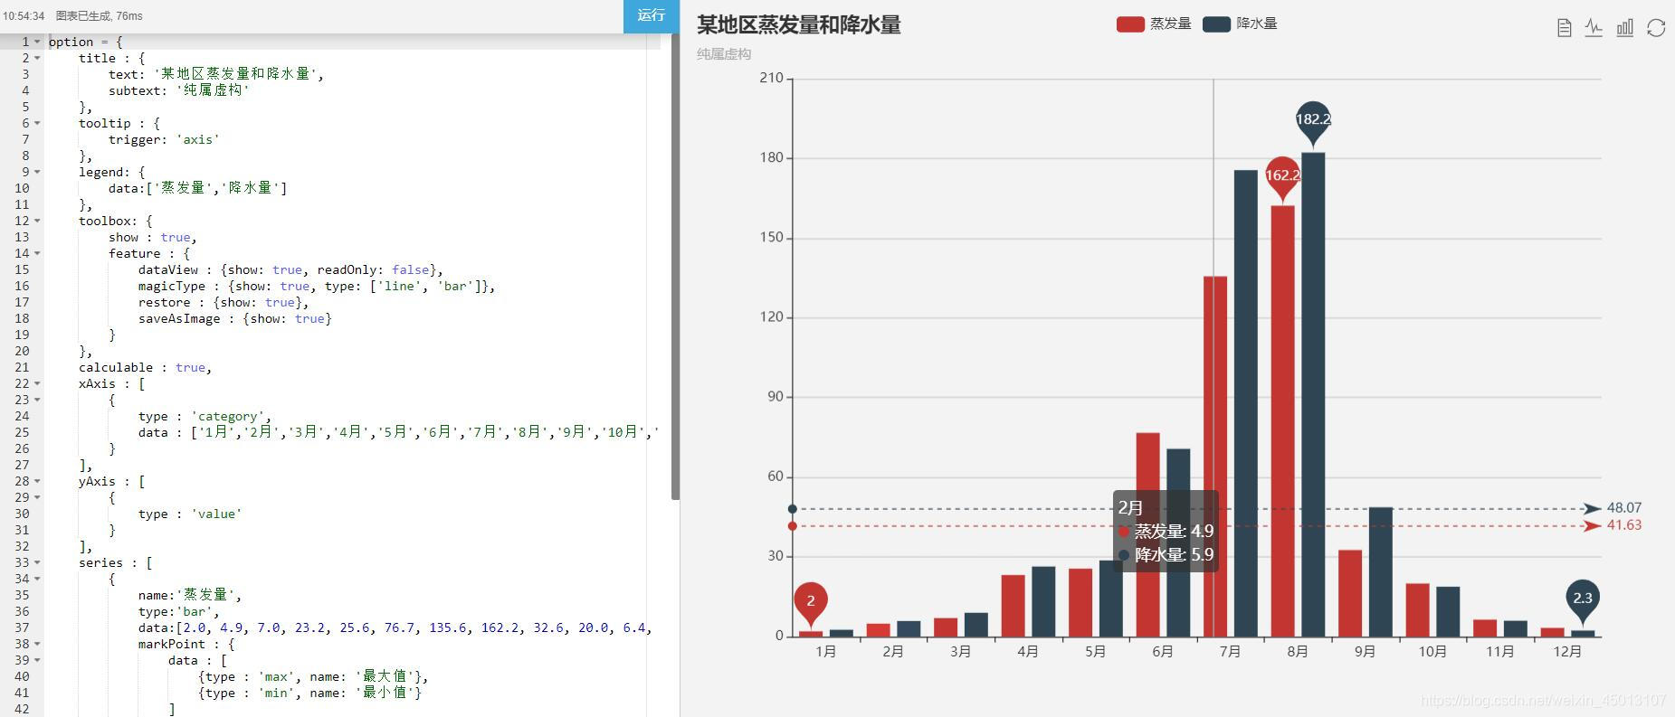Click the 5月 red evaporation bar
1675x717 pixels.
pos(1080,602)
